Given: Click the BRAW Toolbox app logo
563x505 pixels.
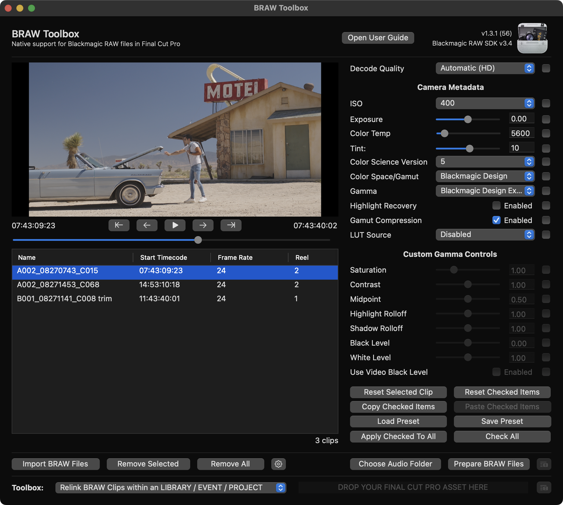Looking at the screenshot, I should pos(532,38).
